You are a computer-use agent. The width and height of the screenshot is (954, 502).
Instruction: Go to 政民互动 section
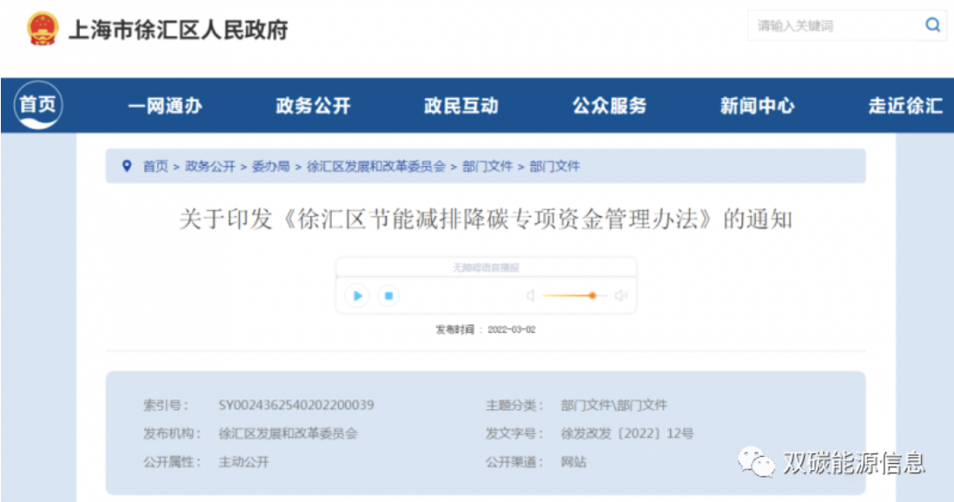[x=461, y=106]
